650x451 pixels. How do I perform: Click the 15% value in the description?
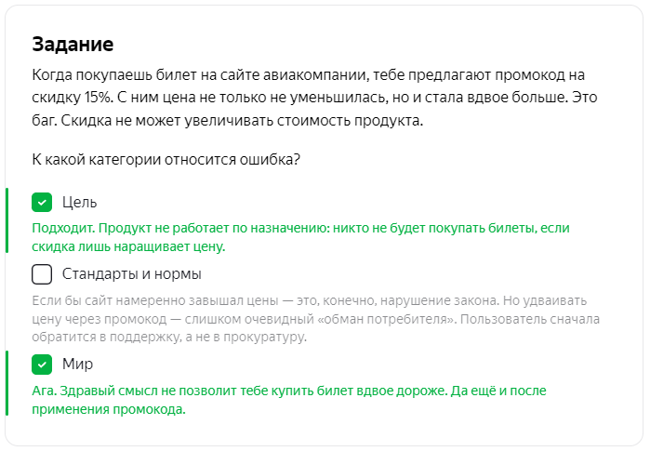[98, 98]
